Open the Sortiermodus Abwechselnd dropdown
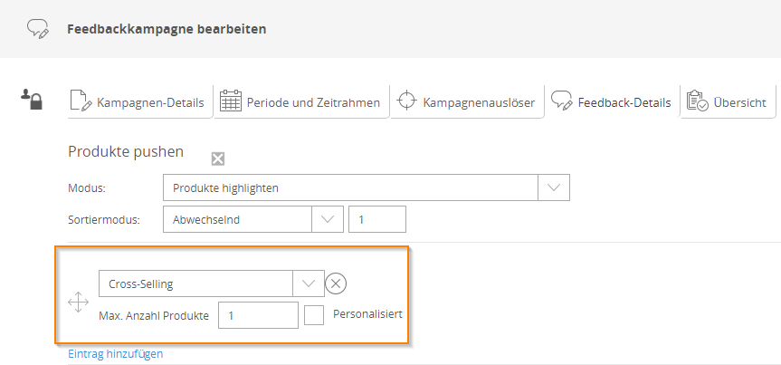The height and width of the screenshot is (365, 781). 253,219
